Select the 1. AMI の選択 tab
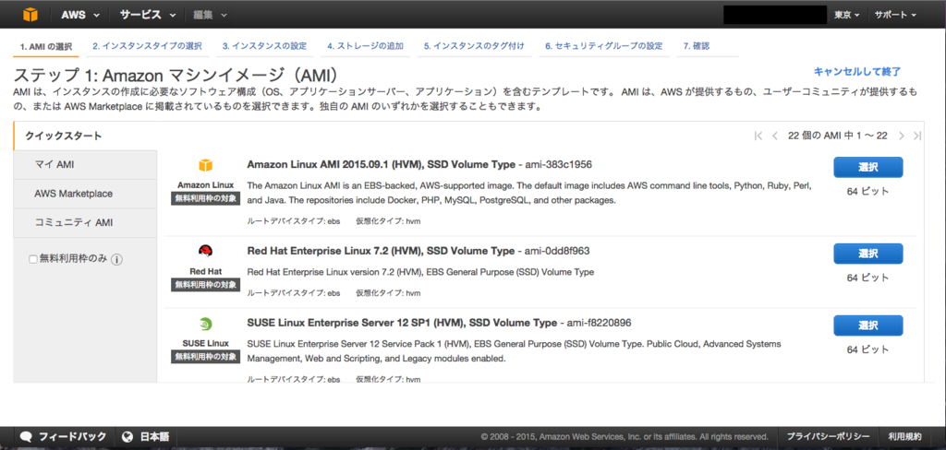This screenshot has height=450, width=946. (46, 46)
